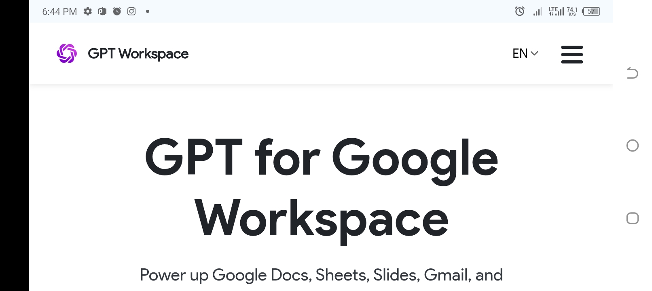This screenshot has height=291, width=652.
Task: Tap the Instagram notification icon in status bar
Action: click(x=131, y=11)
